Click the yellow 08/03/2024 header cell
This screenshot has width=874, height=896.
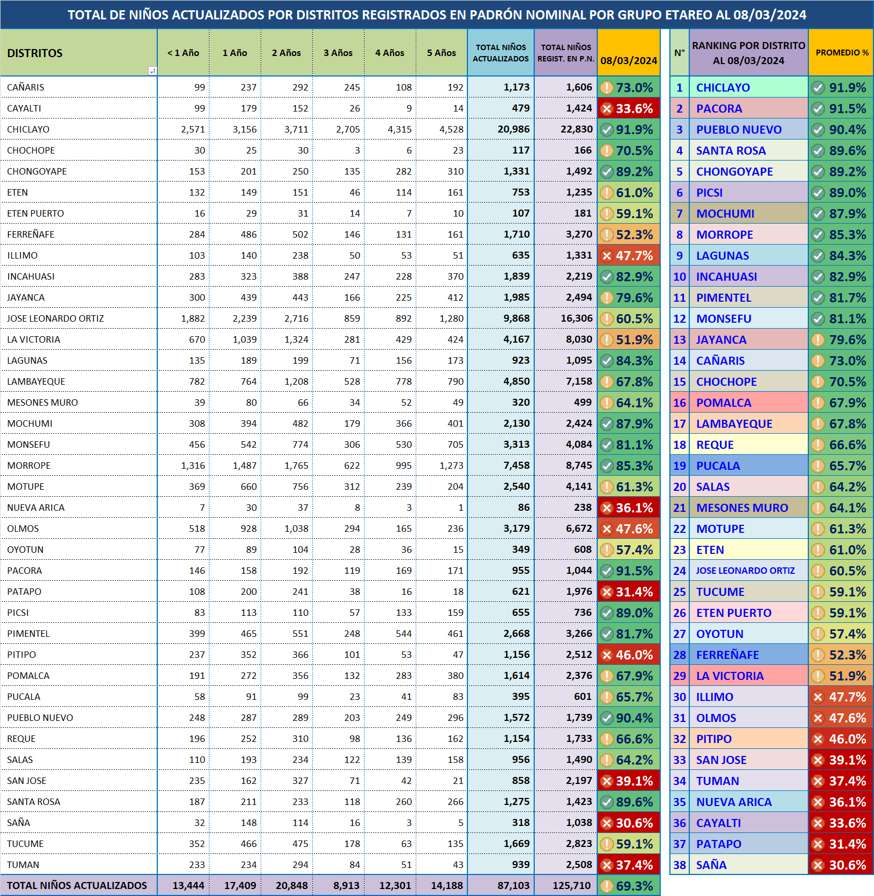pos(628,53)
